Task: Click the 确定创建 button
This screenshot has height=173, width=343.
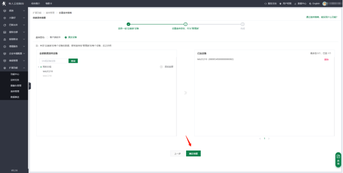Action: (x=193, y=153)
